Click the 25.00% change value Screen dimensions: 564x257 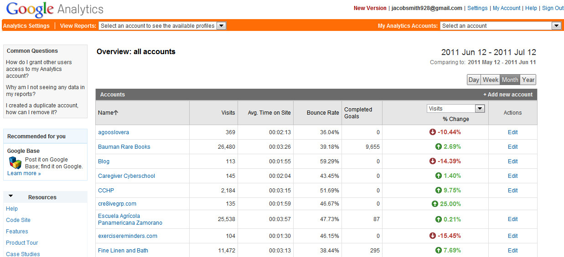(x=450, y=204)
